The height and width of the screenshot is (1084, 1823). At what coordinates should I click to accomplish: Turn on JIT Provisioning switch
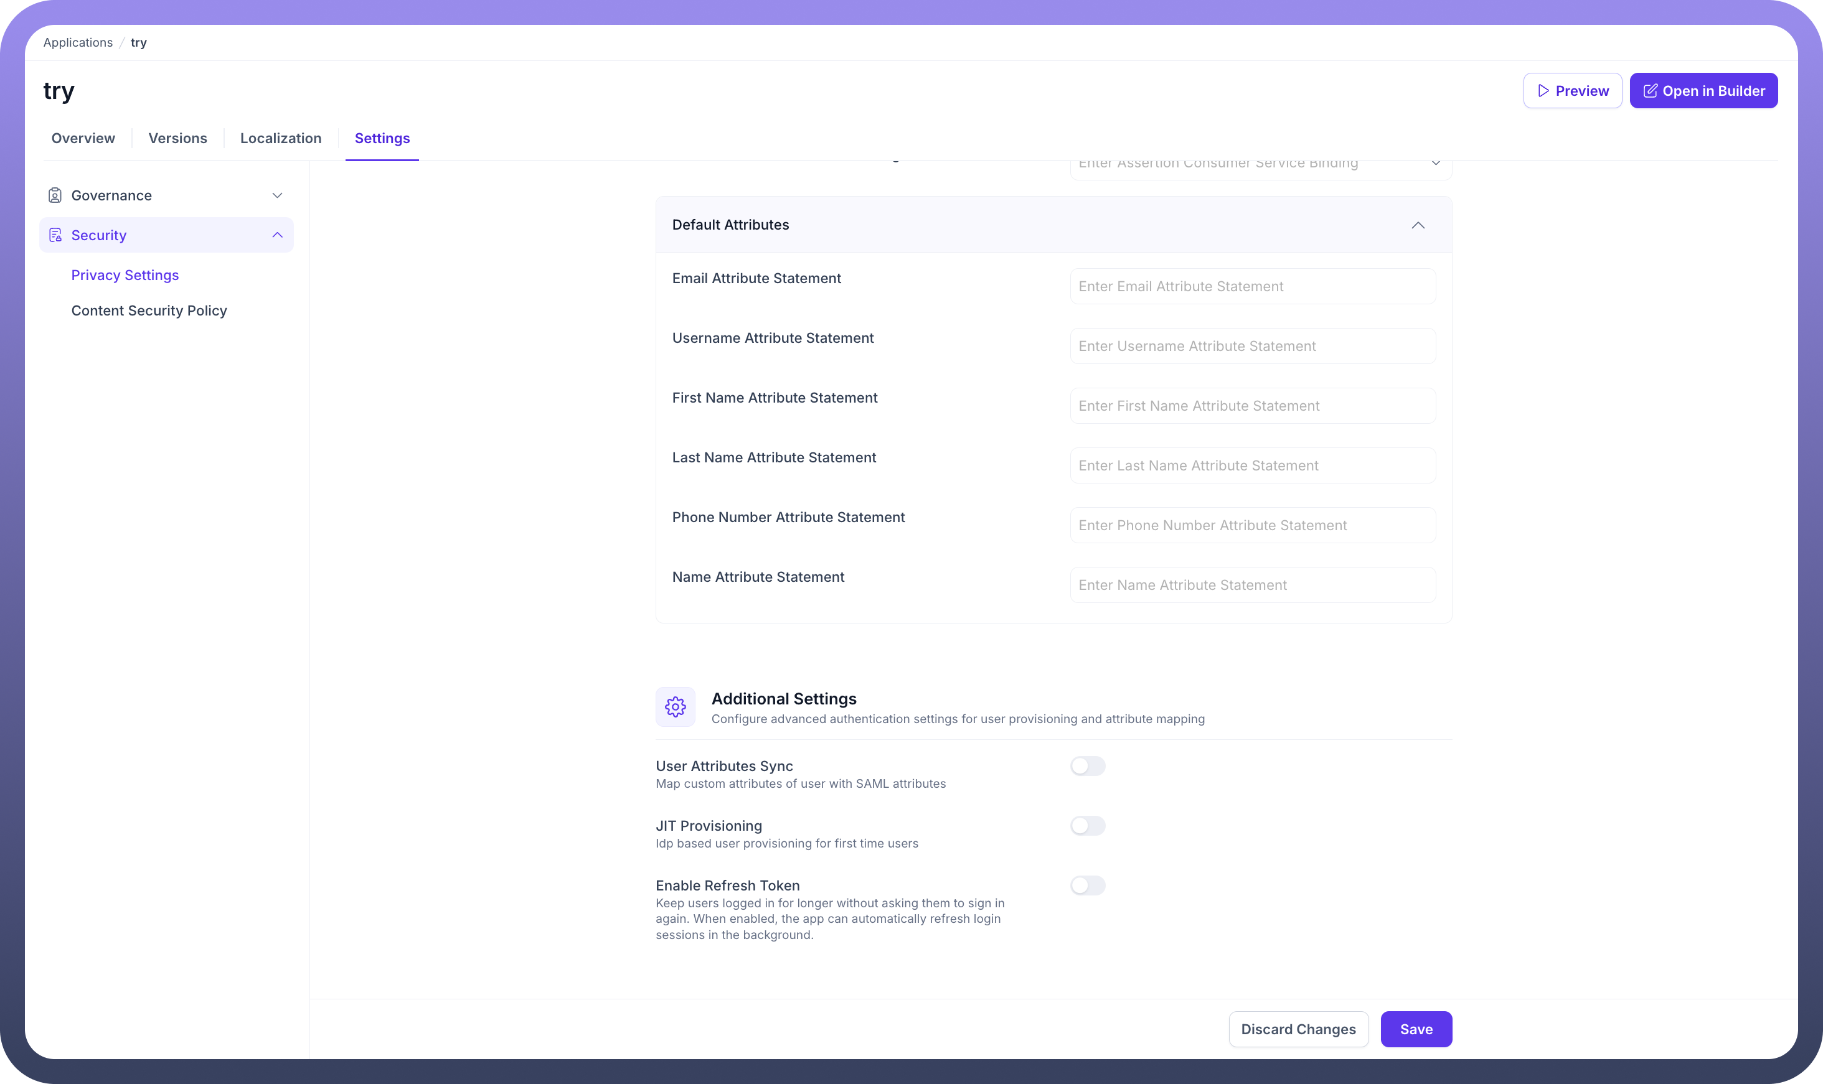click(1087, 825)
